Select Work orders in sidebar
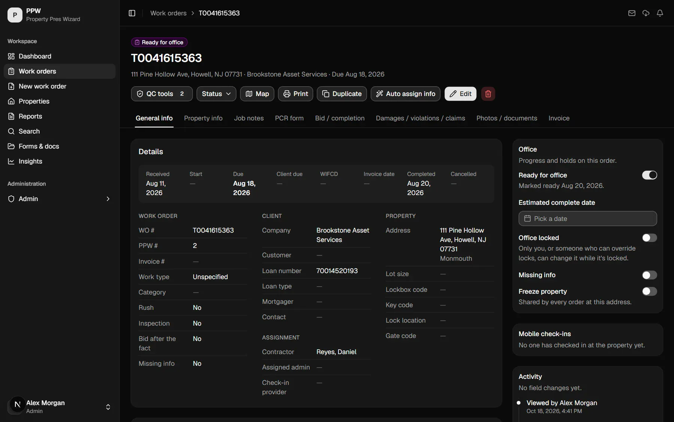The width and height of the screenshot is (674, 422). 60,71
